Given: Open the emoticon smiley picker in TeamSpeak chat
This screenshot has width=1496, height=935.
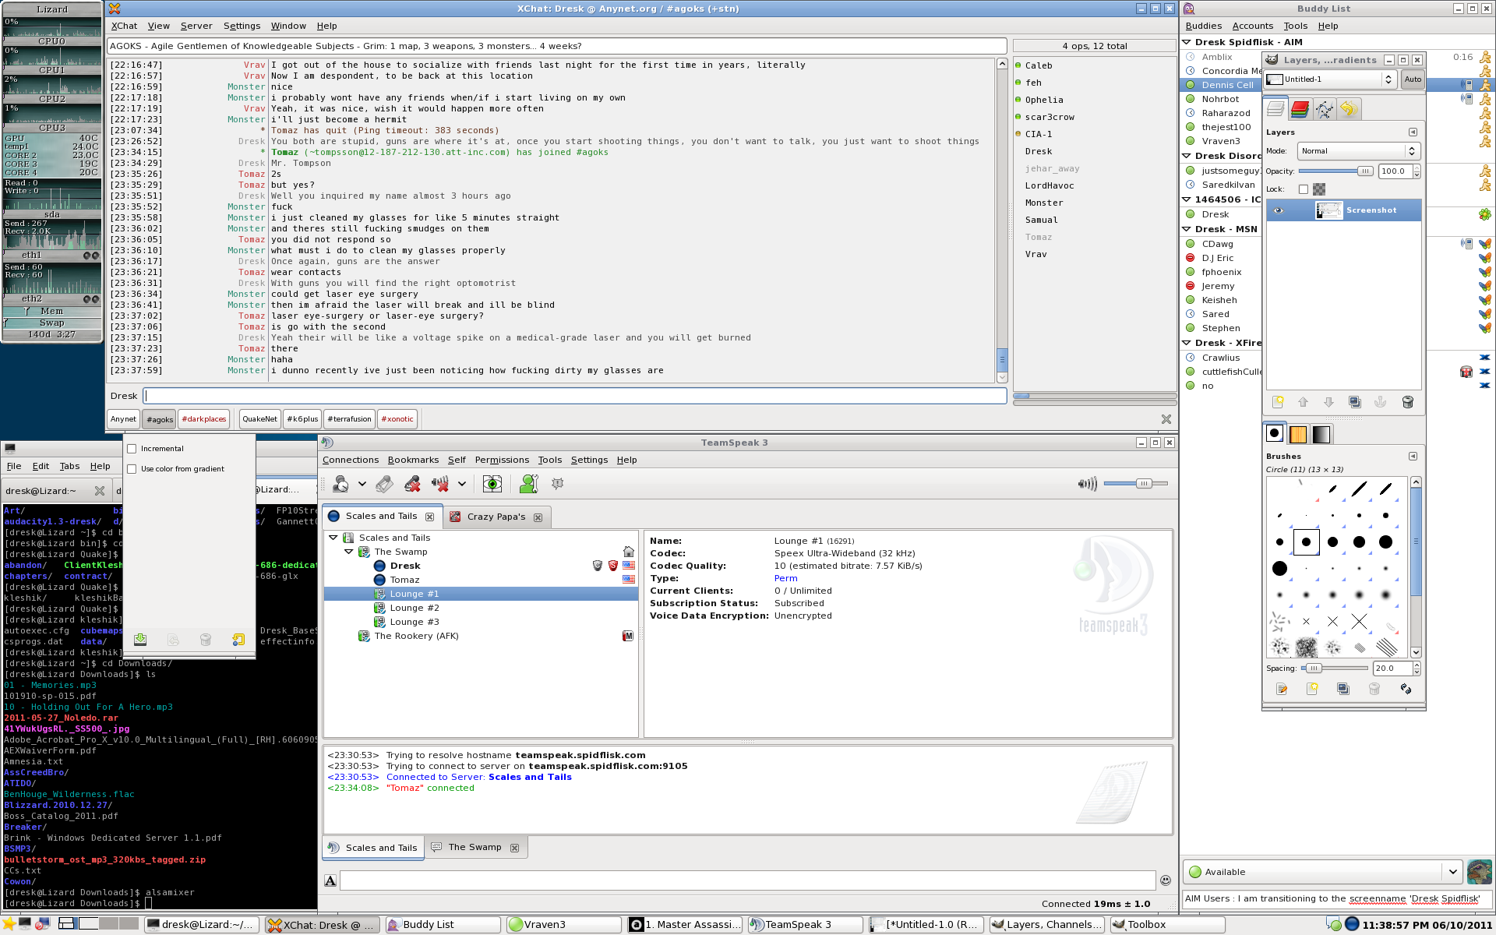Looking at the screenshot, I should 1166,880.
